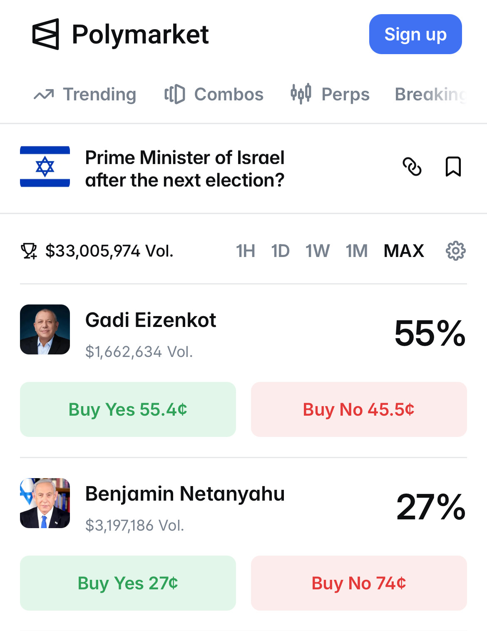Screen dimensions: 487x631
Task: Click the Polymarket logo icon
Action: [x=46, y=34]
